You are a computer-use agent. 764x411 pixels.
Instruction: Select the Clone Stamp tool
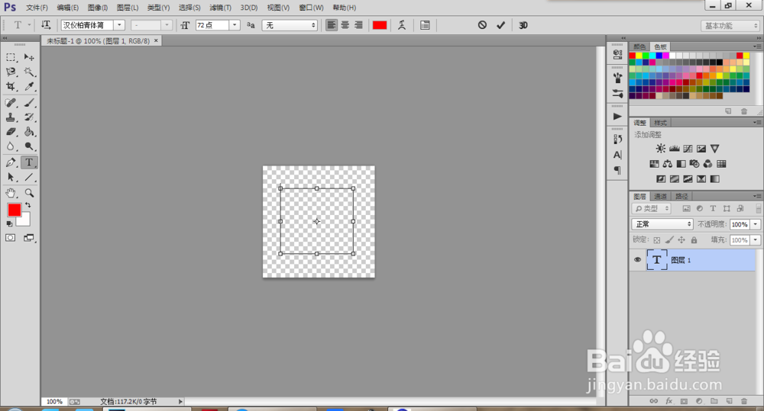(11, 117)
